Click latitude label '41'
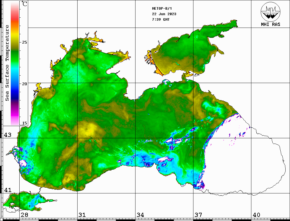 pos(8,190)
